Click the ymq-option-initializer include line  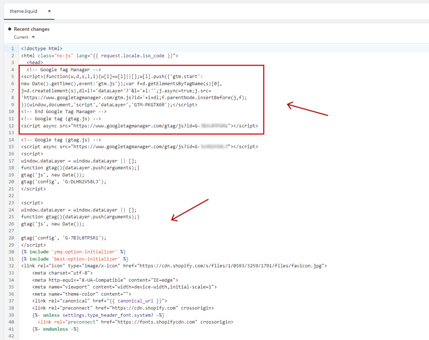tap(73, 252)
